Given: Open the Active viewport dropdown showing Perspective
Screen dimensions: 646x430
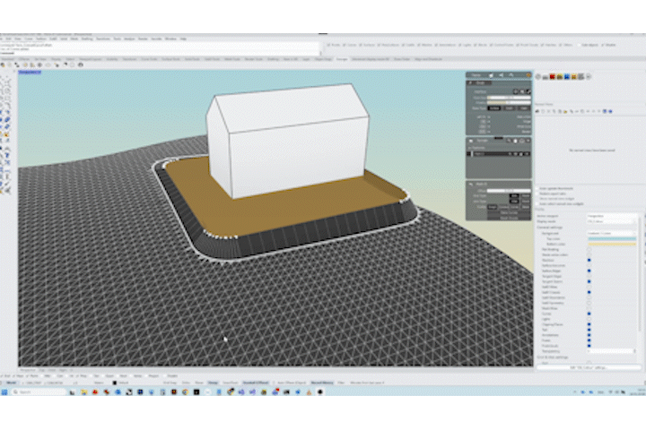Looking at the screenshot, I should pos(612,216).
